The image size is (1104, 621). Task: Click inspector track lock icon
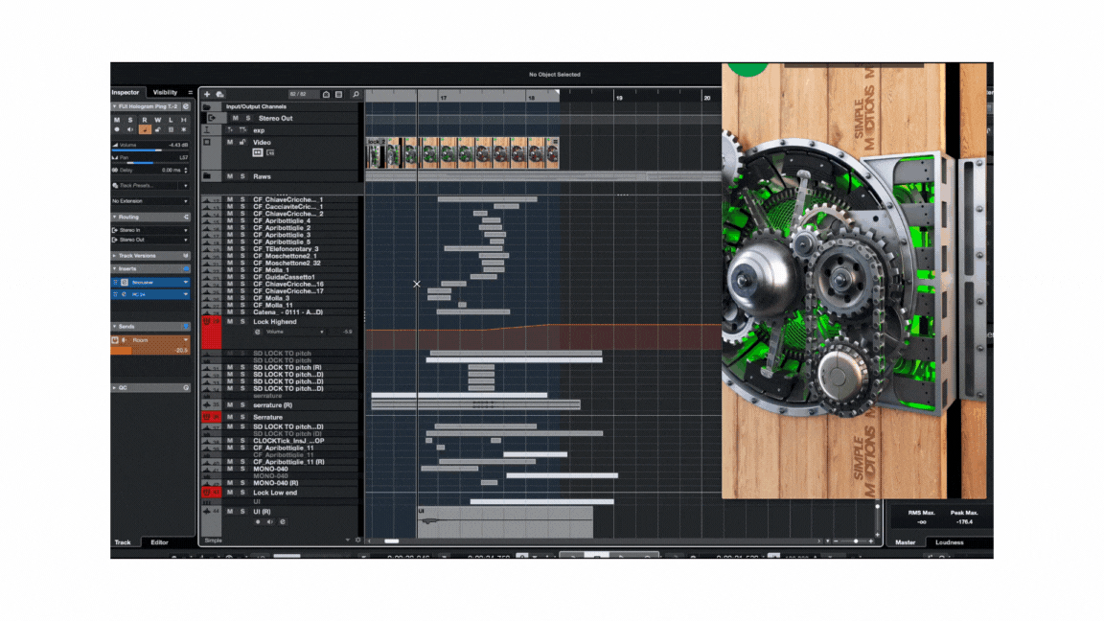click(x=158, y=129)
